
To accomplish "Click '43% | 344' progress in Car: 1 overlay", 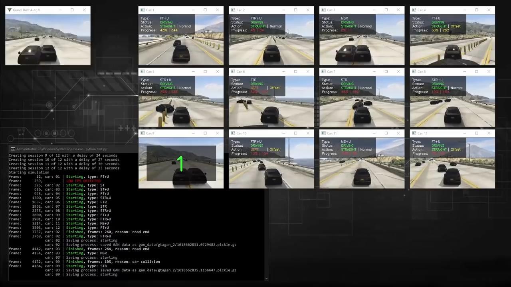I will click(x=168, y=30).
